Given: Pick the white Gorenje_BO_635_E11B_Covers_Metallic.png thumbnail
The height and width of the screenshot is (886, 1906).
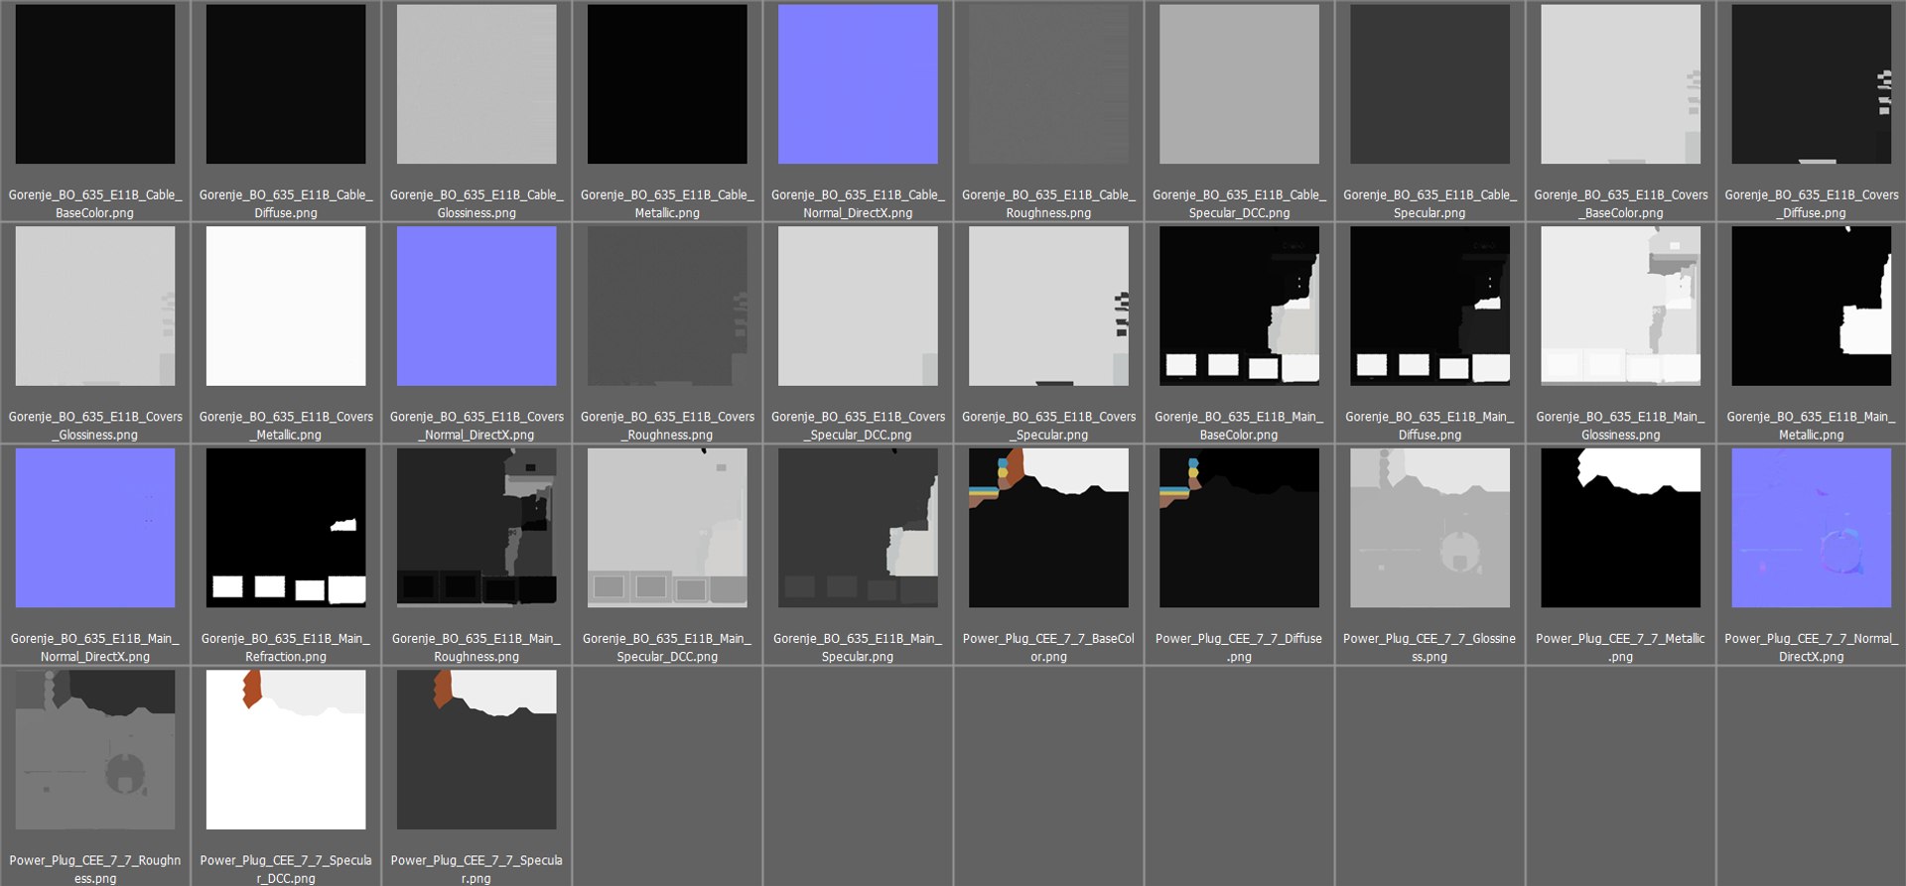Looking at the screenshot, I should (286, 306).
